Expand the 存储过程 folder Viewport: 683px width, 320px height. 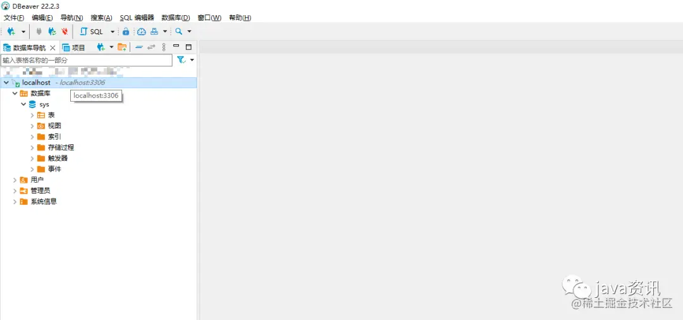click(x=32, y=147)
